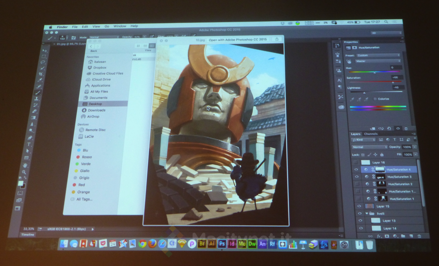Click the Sketch icon in the Dock
This screenshot has height=266, width=439.
182,244
